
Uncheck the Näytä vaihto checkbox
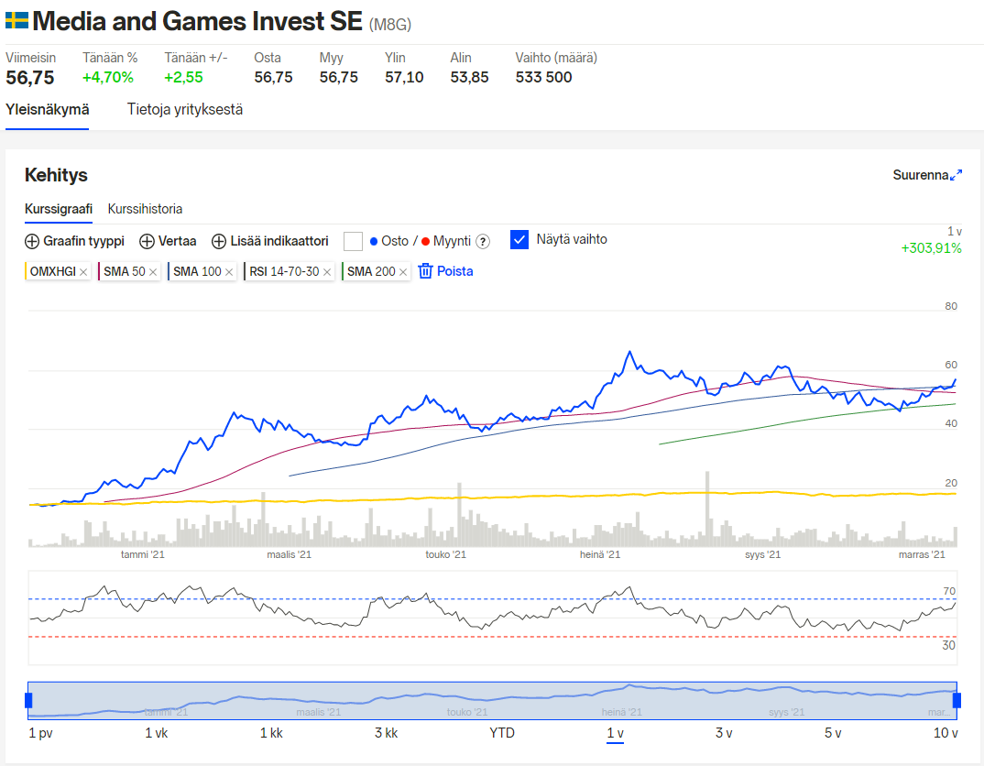click(519, 239)
